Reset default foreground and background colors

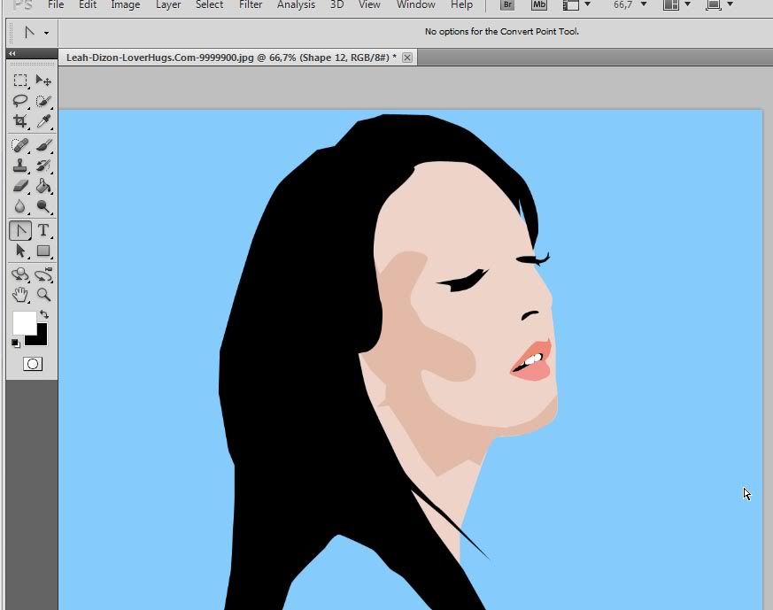(16, 343)
